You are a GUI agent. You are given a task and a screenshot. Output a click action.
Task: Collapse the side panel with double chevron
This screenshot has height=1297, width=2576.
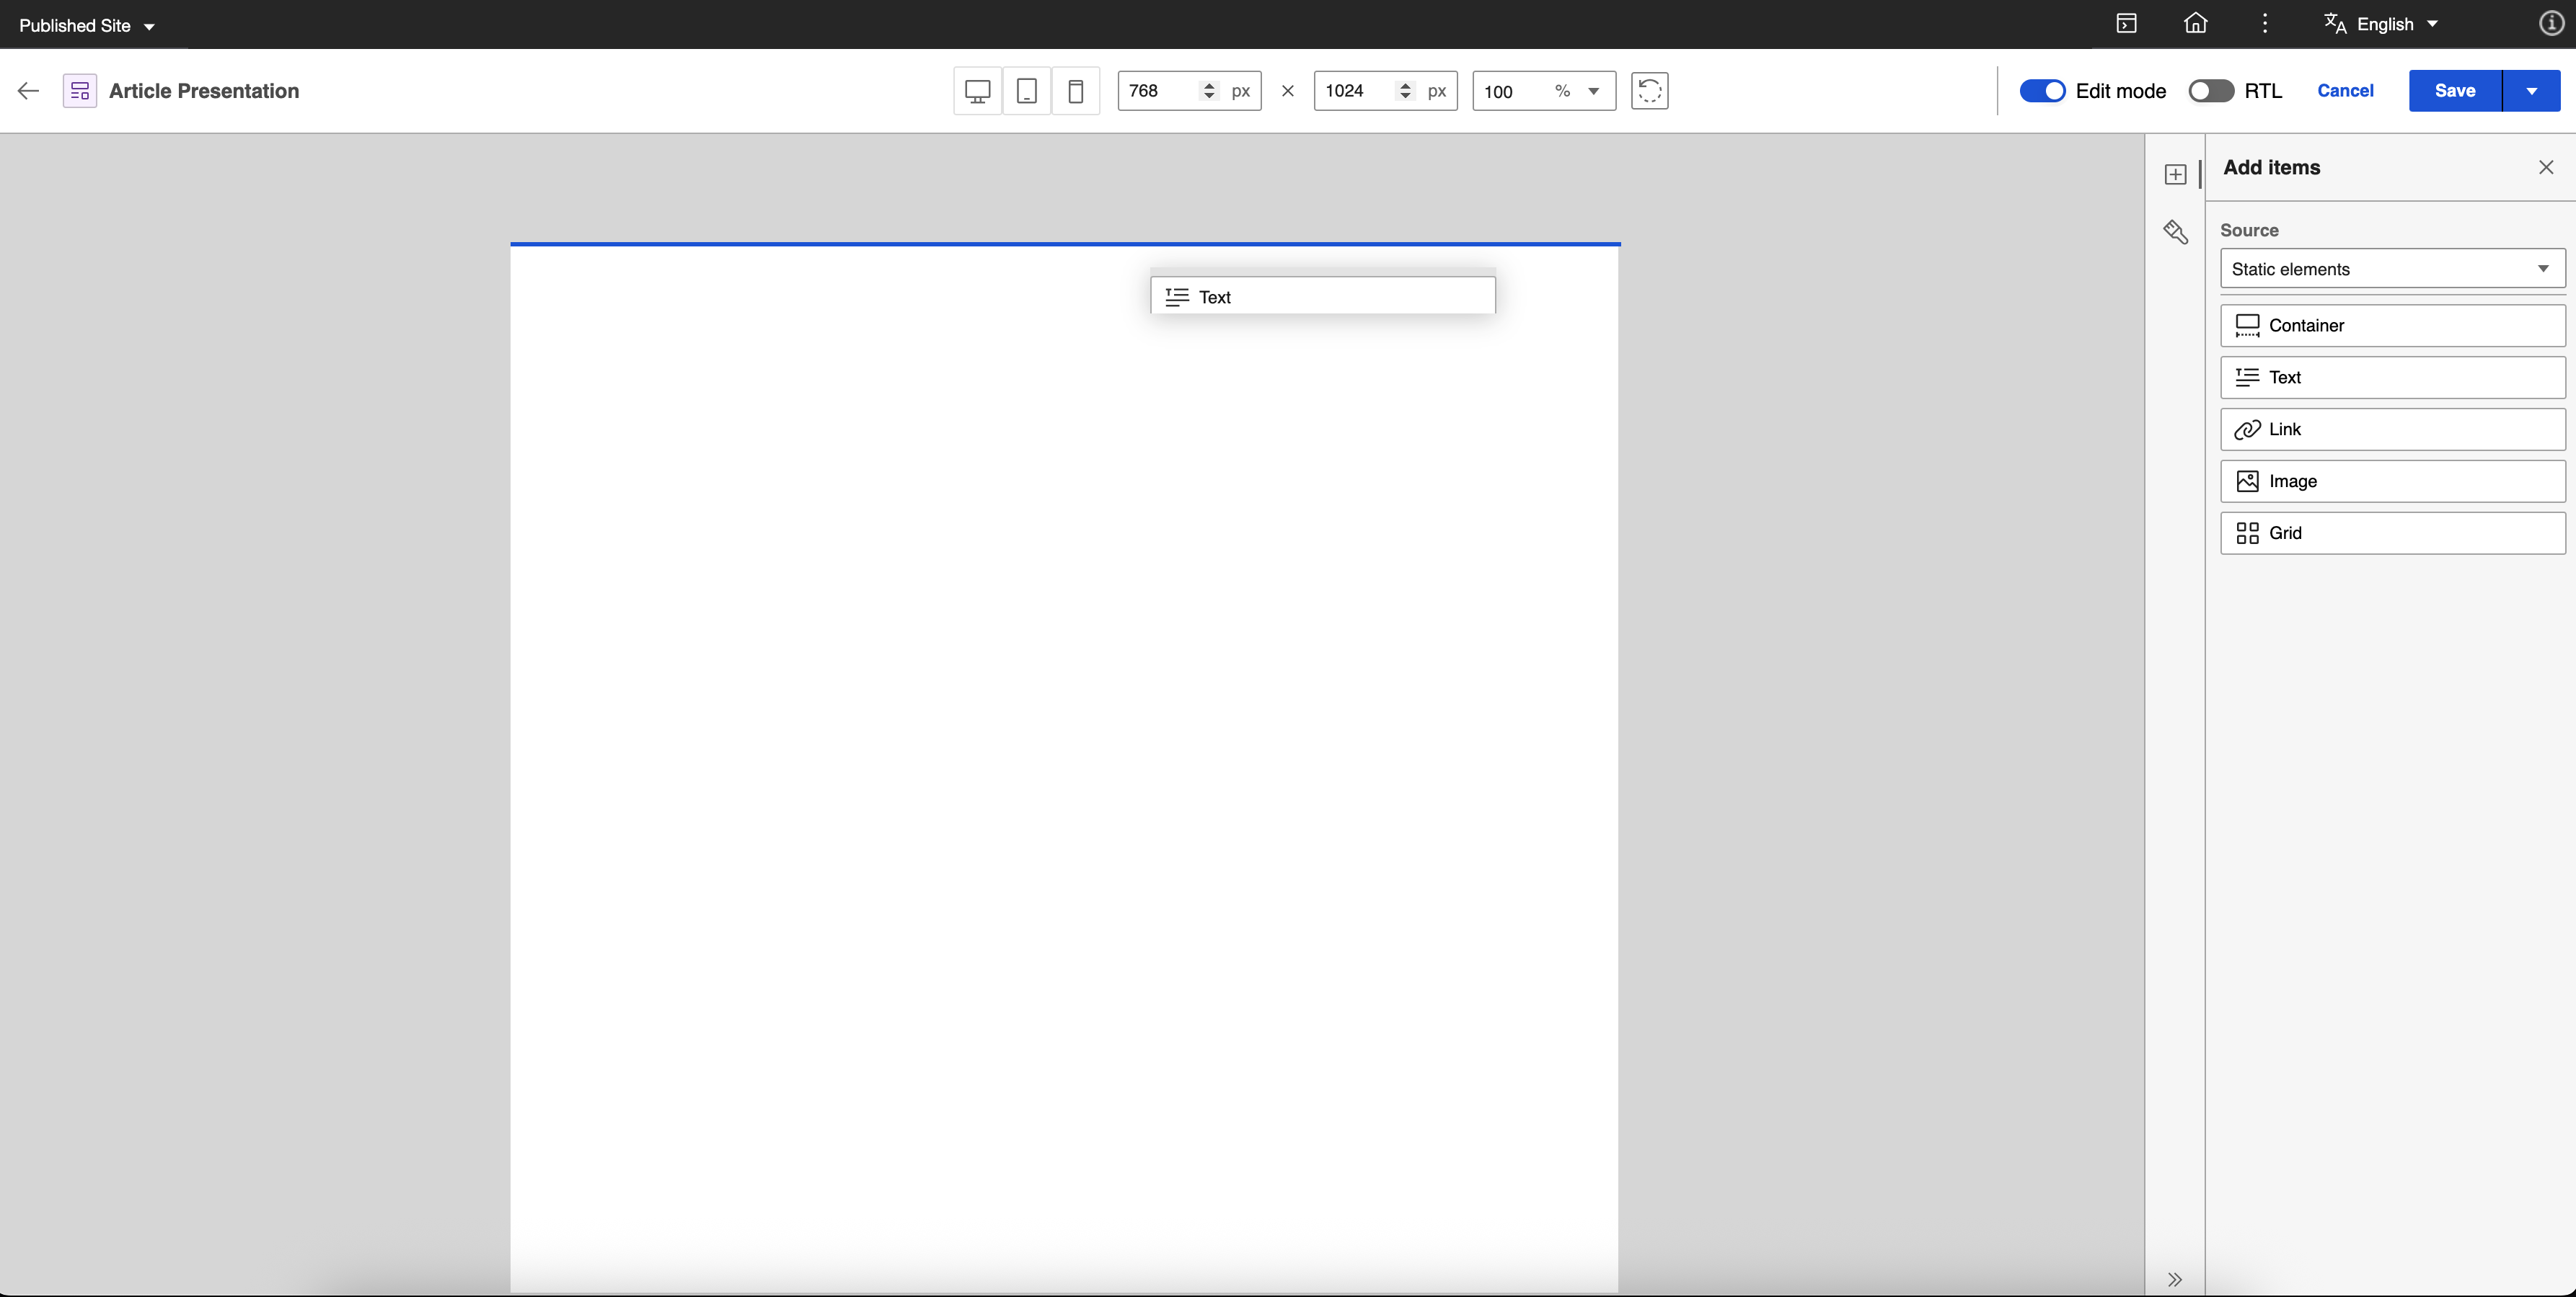[x=2174, y=1279]
